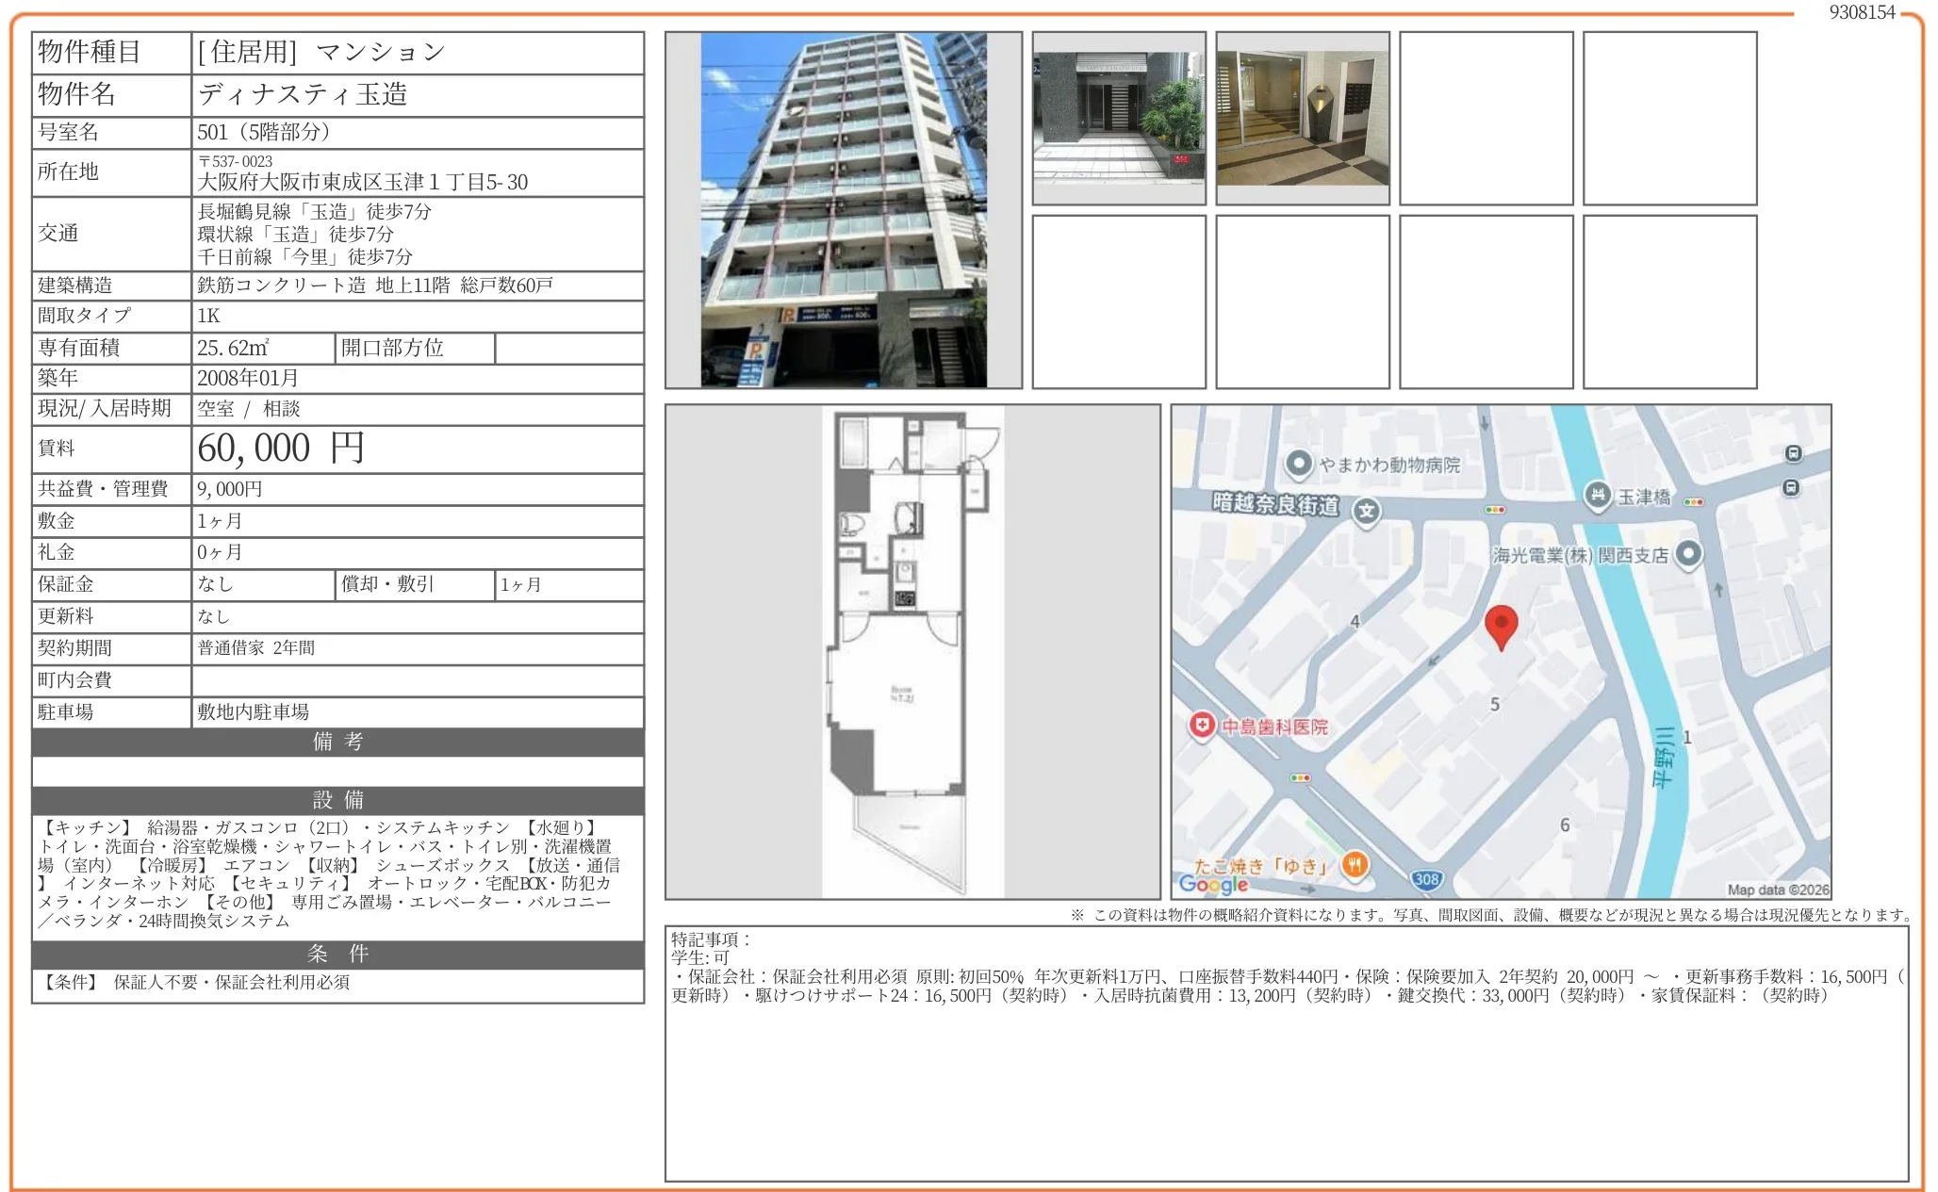Viewport: 1938px width, 1192px height.
Task: Click the 設備 section header
Action: tap(337, 800)
